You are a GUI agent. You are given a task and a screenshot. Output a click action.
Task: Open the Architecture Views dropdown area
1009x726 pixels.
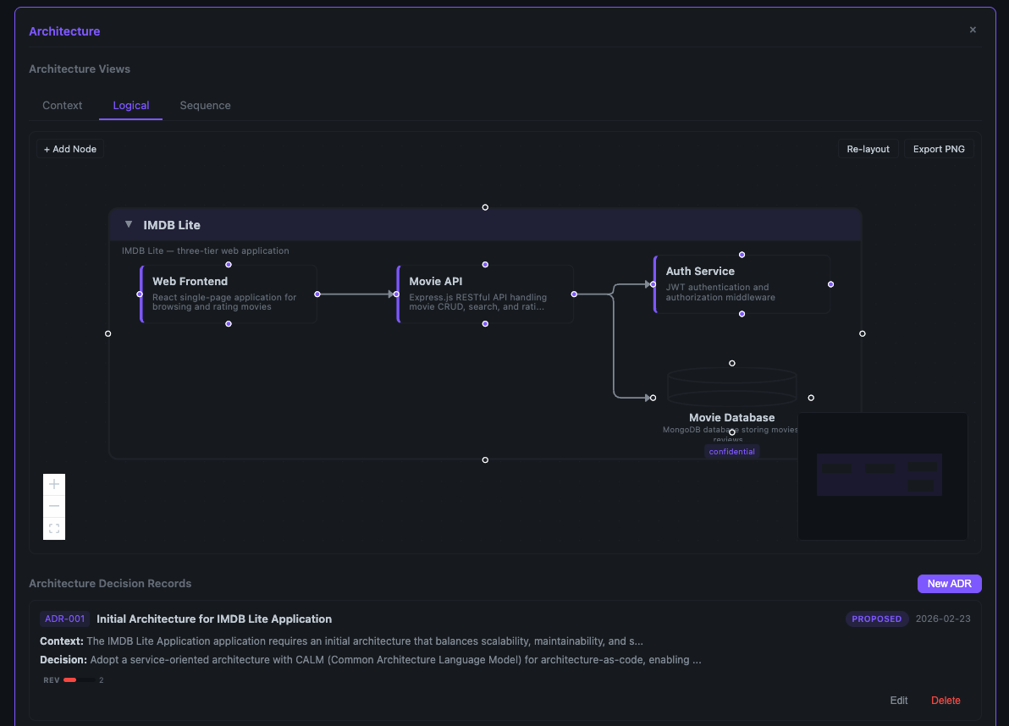pos(80,69)
